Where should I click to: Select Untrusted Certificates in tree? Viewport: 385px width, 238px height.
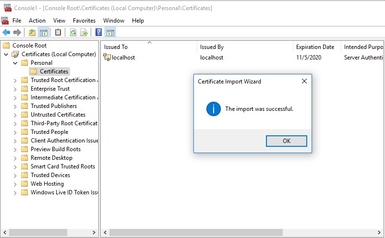click(58, 115)
